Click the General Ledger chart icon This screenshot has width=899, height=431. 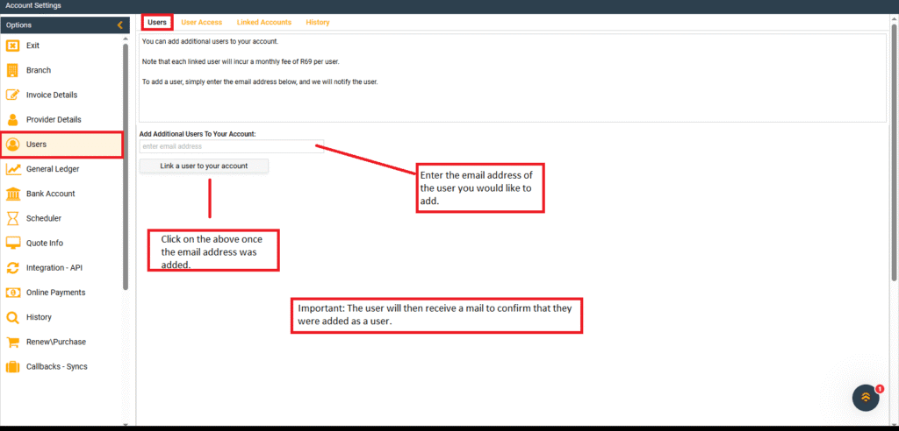pos(13,169)
